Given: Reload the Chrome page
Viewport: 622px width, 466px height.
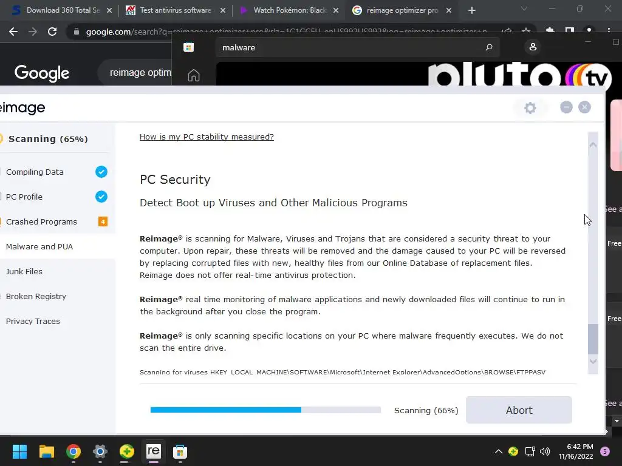Looking at the screenshot, I should [x=52, y=32].
